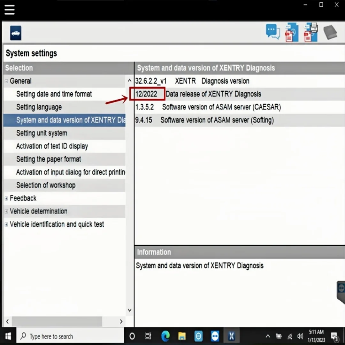Expand the Feedback section
345x345 pixels.
[6, 198]
